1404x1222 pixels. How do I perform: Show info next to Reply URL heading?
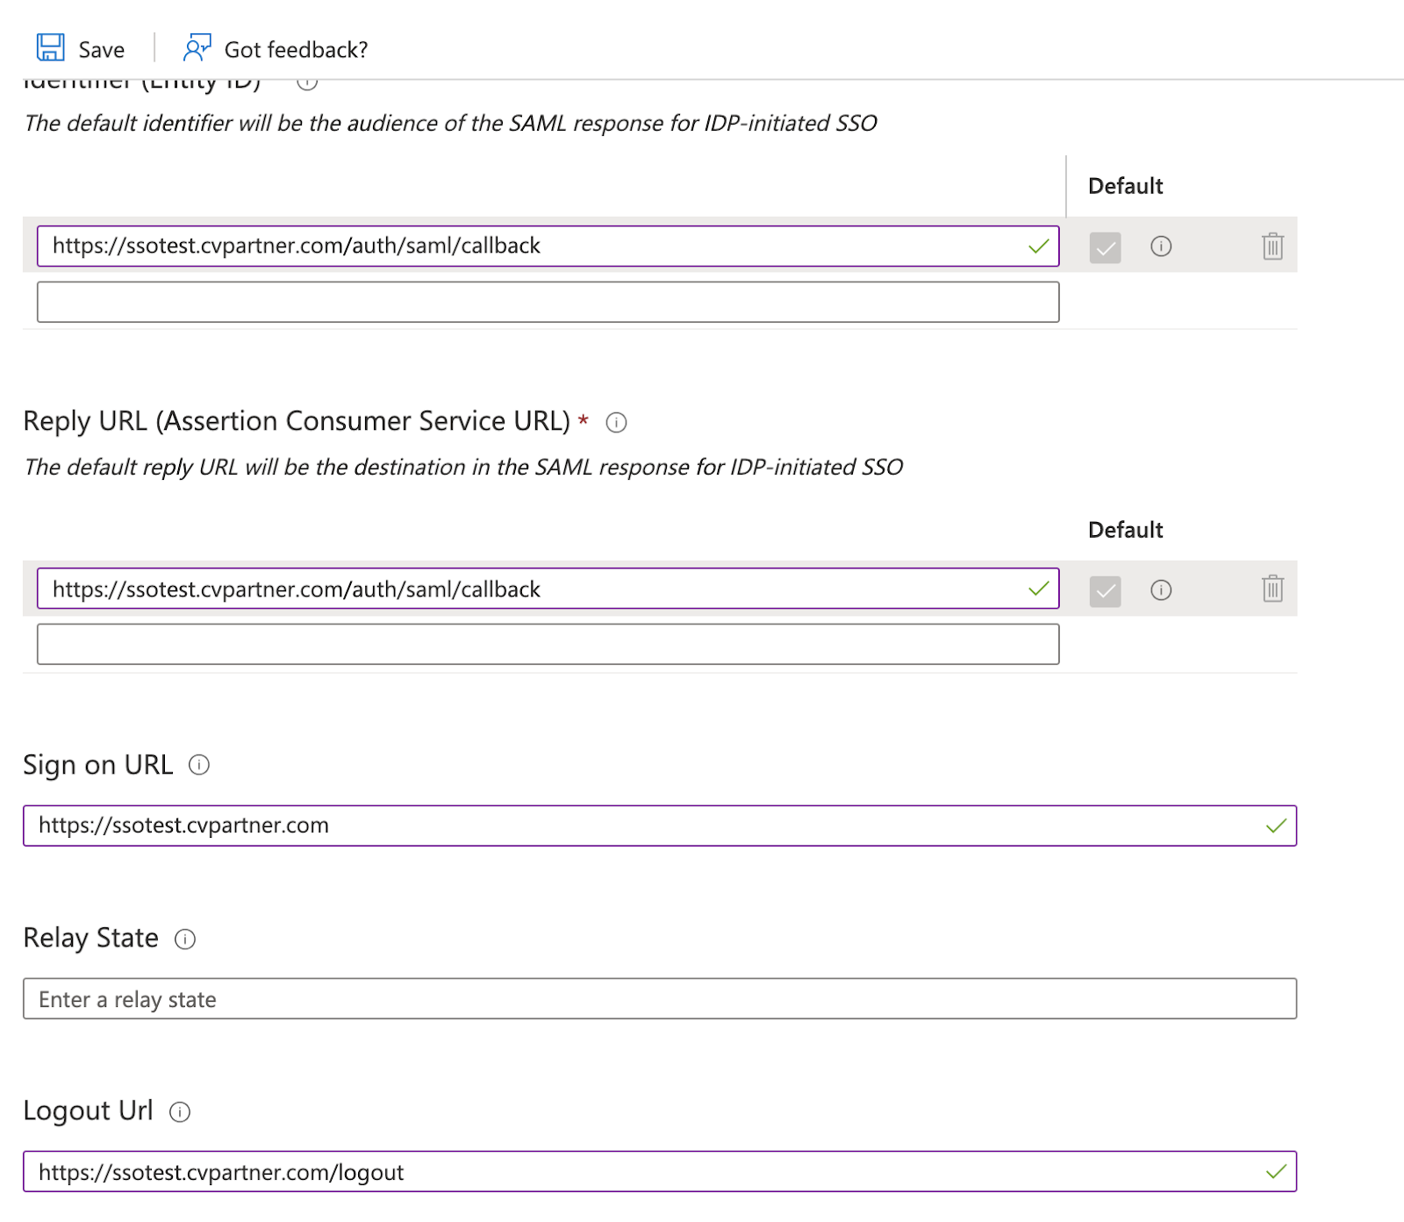click(617, 423)
